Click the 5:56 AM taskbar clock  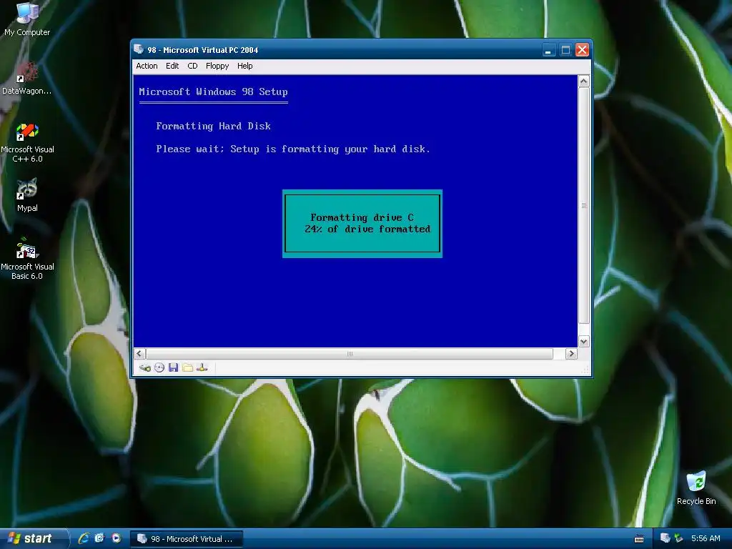click(x=706, y=538)
